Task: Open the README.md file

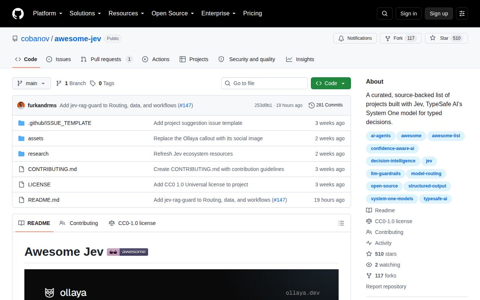Action: click(43, 200)
